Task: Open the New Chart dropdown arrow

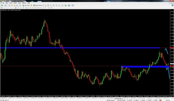Action: point(3,5)
